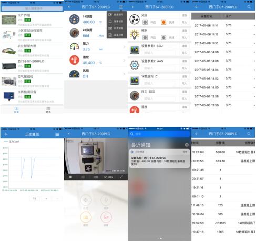Choose the bell-icon entry in the dropdown menu

point(117,22)
